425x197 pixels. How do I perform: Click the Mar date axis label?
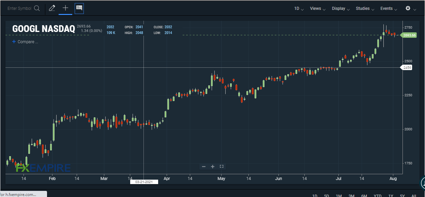104,178
